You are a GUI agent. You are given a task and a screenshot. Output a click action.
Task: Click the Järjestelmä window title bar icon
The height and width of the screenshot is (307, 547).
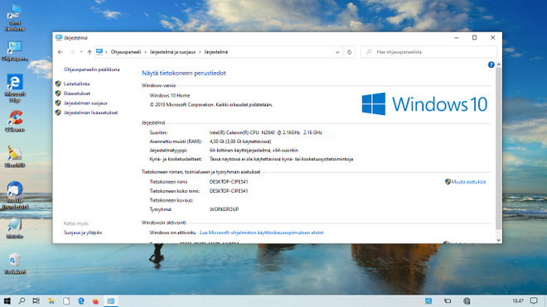coord(59,37)
